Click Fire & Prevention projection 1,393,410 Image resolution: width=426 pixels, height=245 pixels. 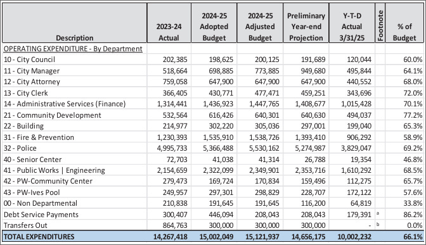[310, 137]
